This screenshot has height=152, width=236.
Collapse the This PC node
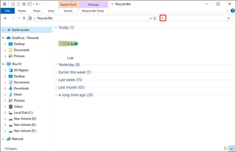coord(3,64)
